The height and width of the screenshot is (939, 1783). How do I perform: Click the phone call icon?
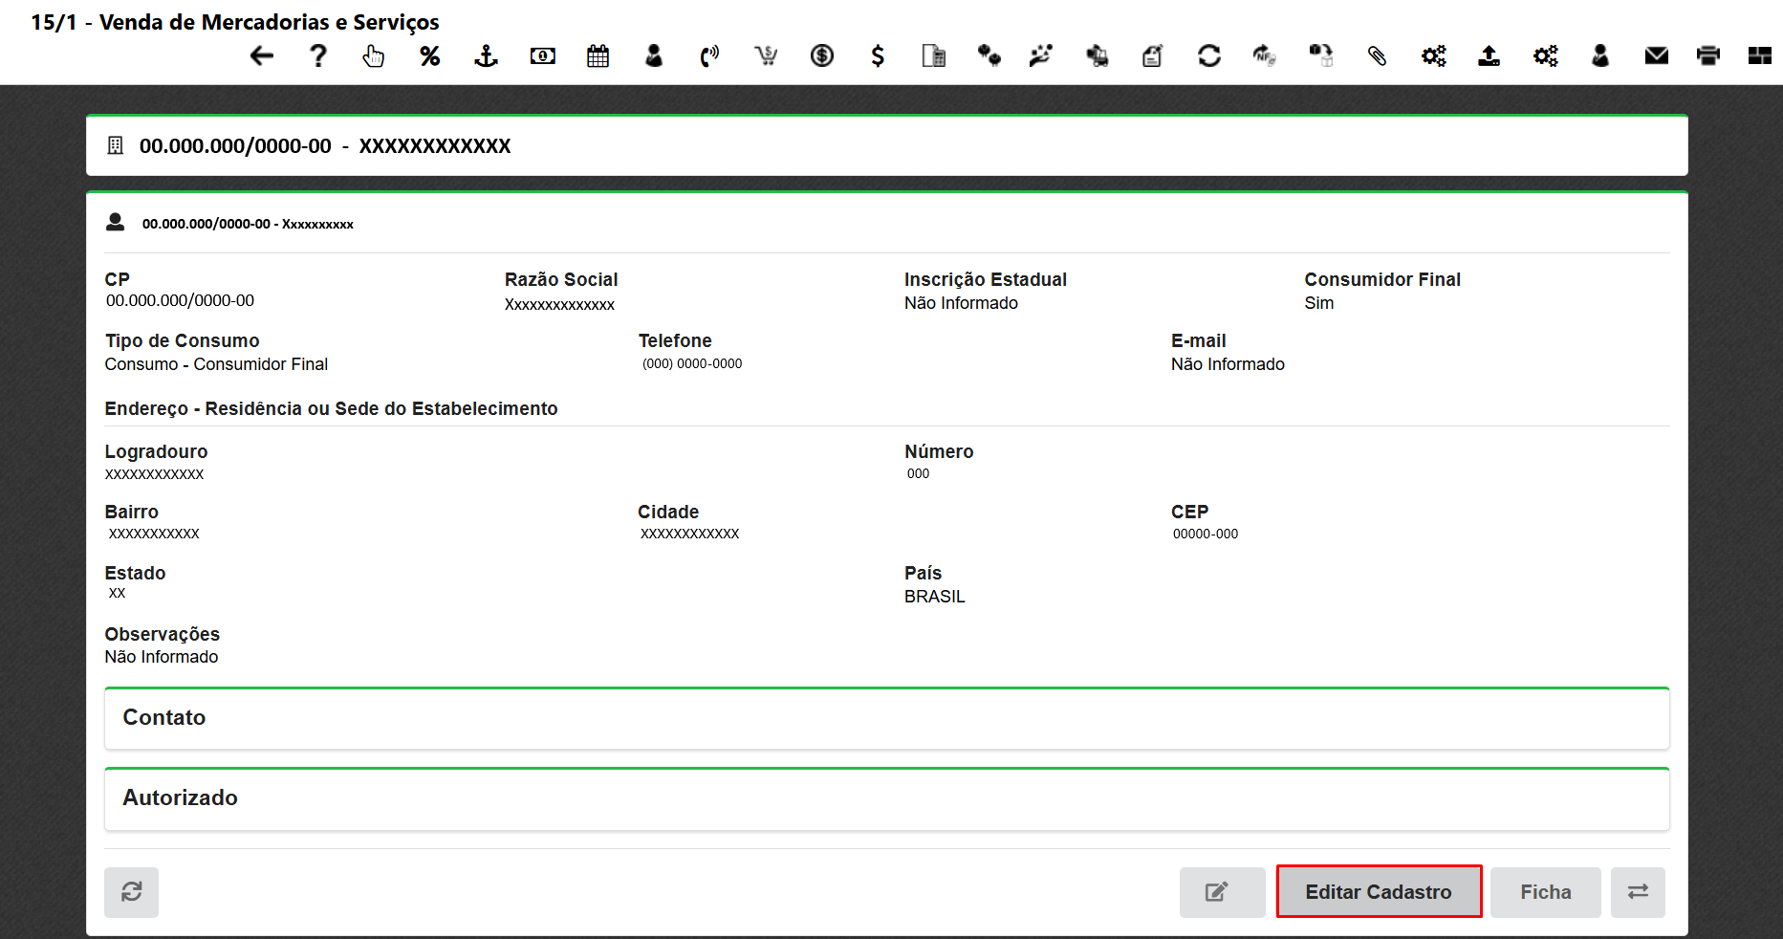tap(709, 56)
